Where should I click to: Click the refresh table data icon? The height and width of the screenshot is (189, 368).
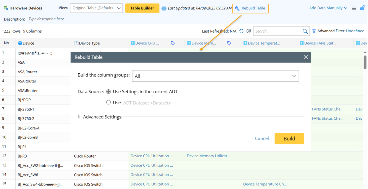[x=241, y=31]
